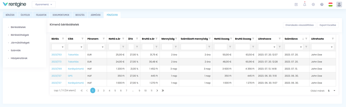
Task: Open Járműköltségek in the sidebar
Action: 20,43
